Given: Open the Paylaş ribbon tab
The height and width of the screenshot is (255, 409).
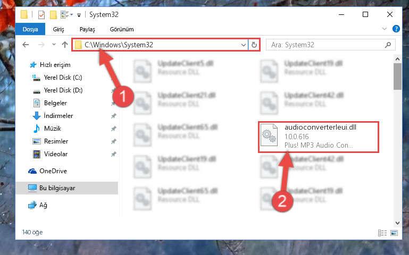Looking at the screenshot, I should click(x=87, y=29).
